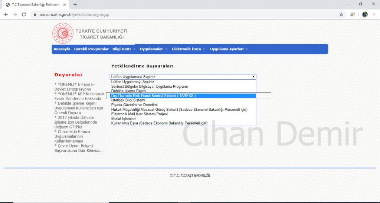Screen dimensions: 380x203
Task: Click the browser back arrow
Action: 6,14
